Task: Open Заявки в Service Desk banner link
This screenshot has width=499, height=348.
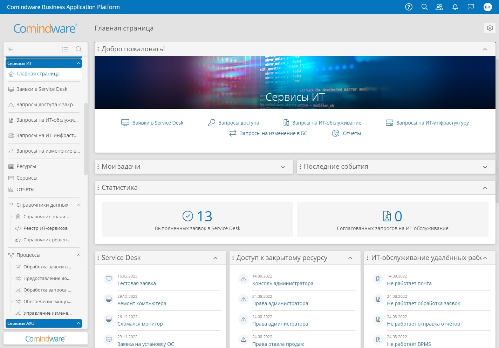Action: 152,123
